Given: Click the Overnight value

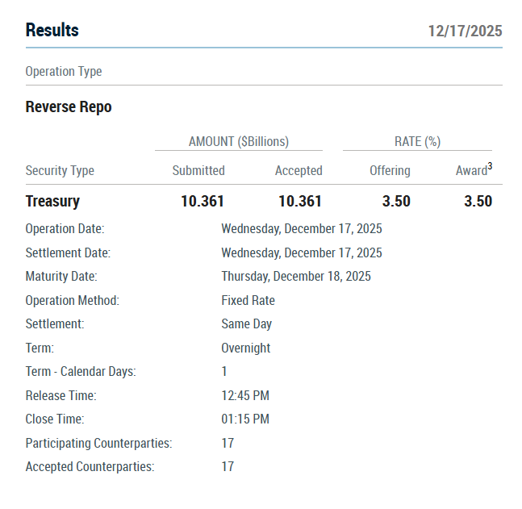Looking at the screenshot, I should click(246, 348).
